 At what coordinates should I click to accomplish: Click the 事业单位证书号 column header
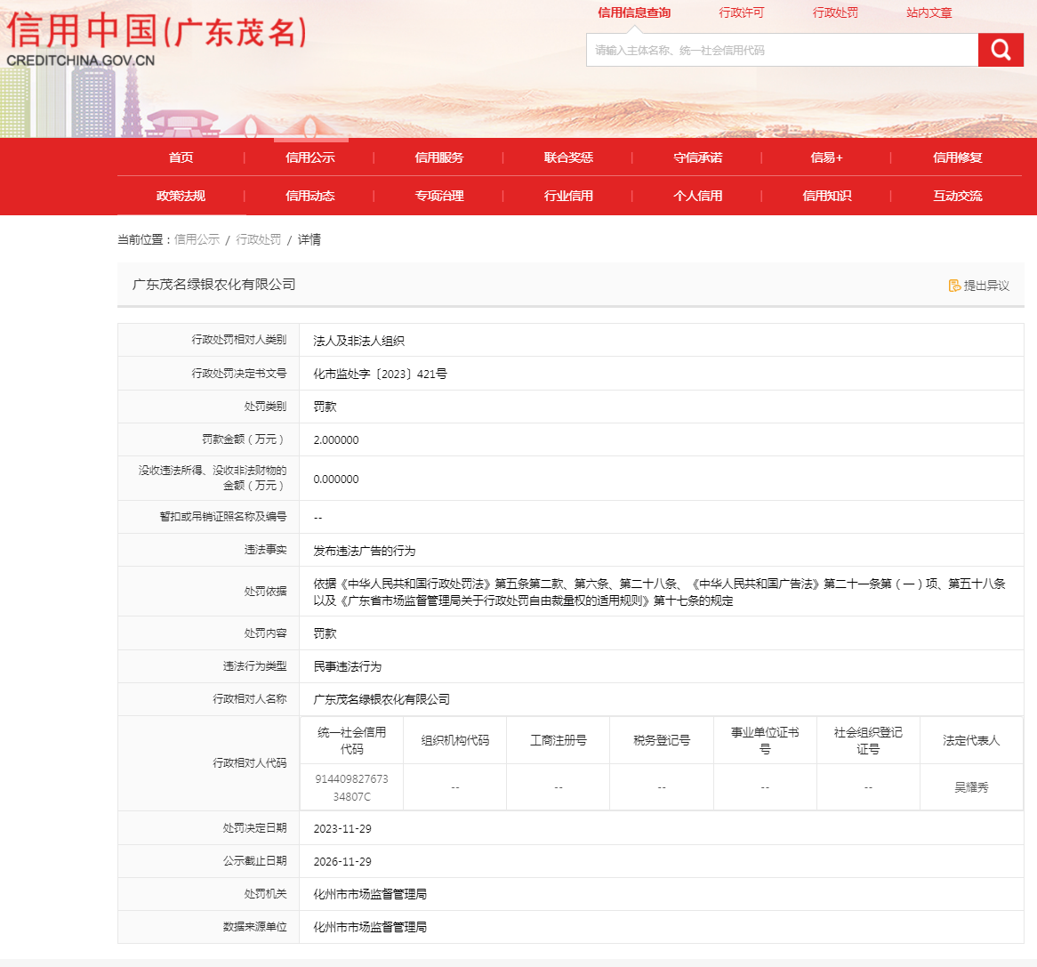click(765, 741)
